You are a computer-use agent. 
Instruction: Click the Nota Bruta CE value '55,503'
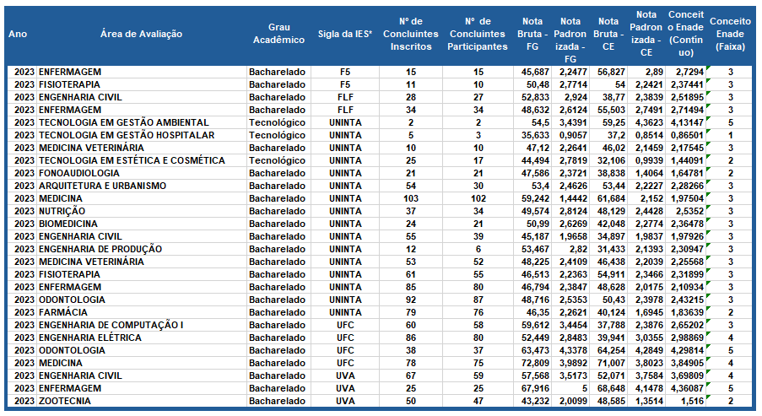pyautogui.click(x=611, y=110)
